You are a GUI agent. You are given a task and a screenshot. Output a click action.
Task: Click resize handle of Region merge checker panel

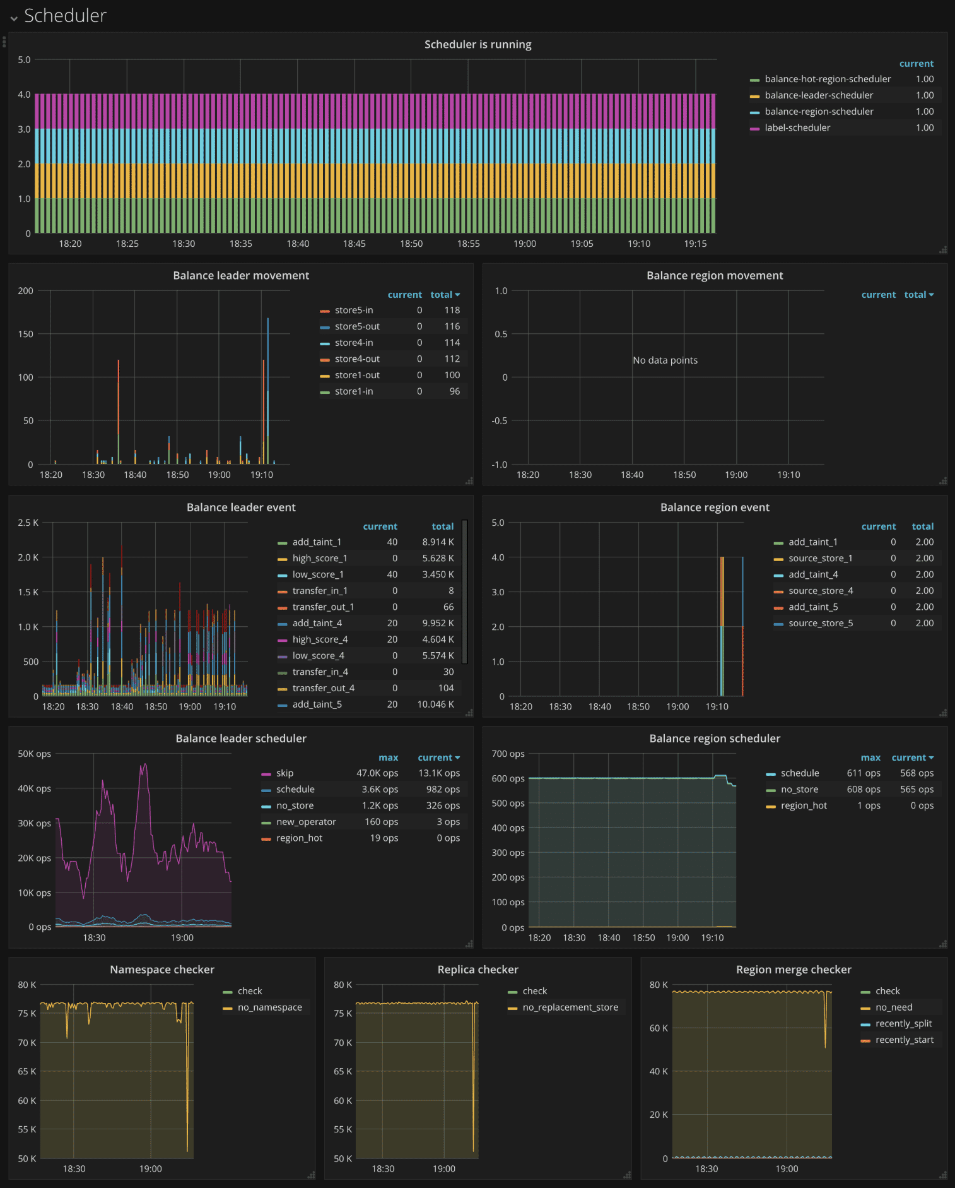(942, 1175)
